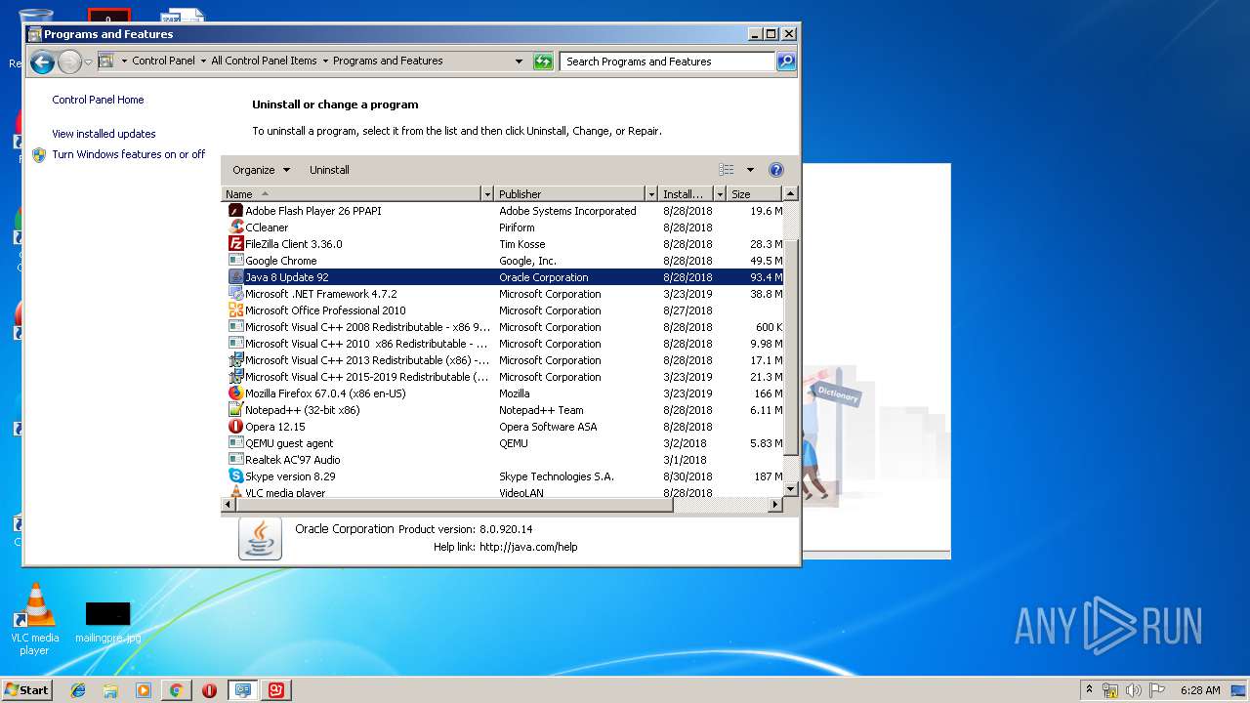Sort by the Size column header
Viewport: 1250px width, 703px height.
pos(755,194)
